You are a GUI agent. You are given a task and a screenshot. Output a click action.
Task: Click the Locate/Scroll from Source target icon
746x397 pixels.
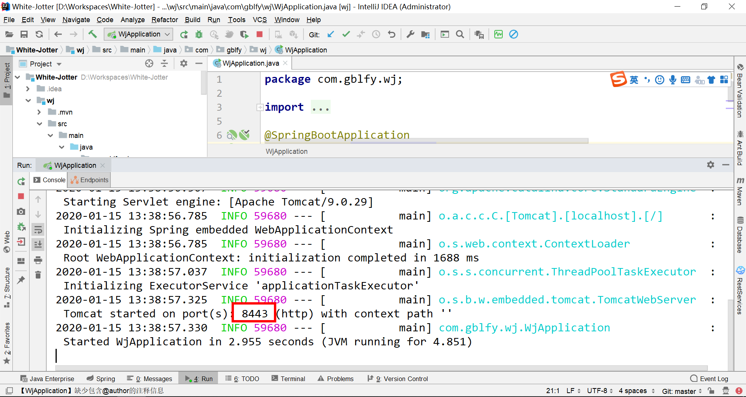click(x=149, y=63)
